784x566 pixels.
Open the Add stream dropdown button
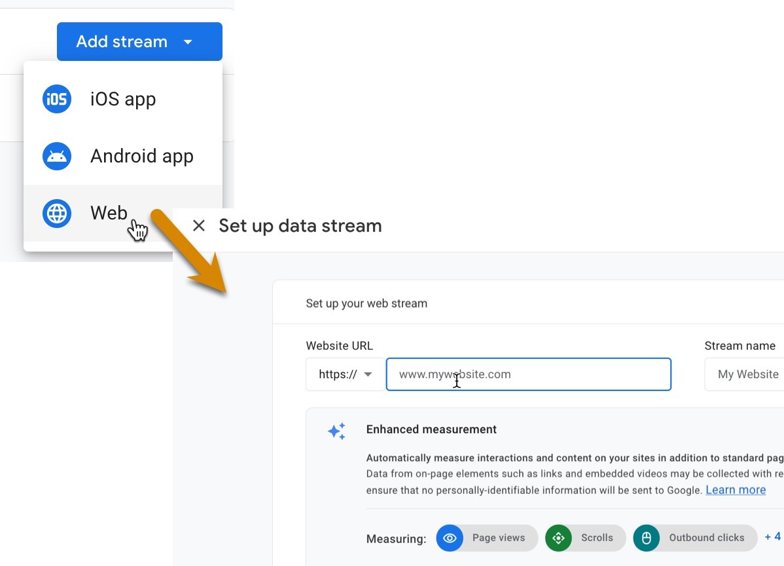coord(139,41)
